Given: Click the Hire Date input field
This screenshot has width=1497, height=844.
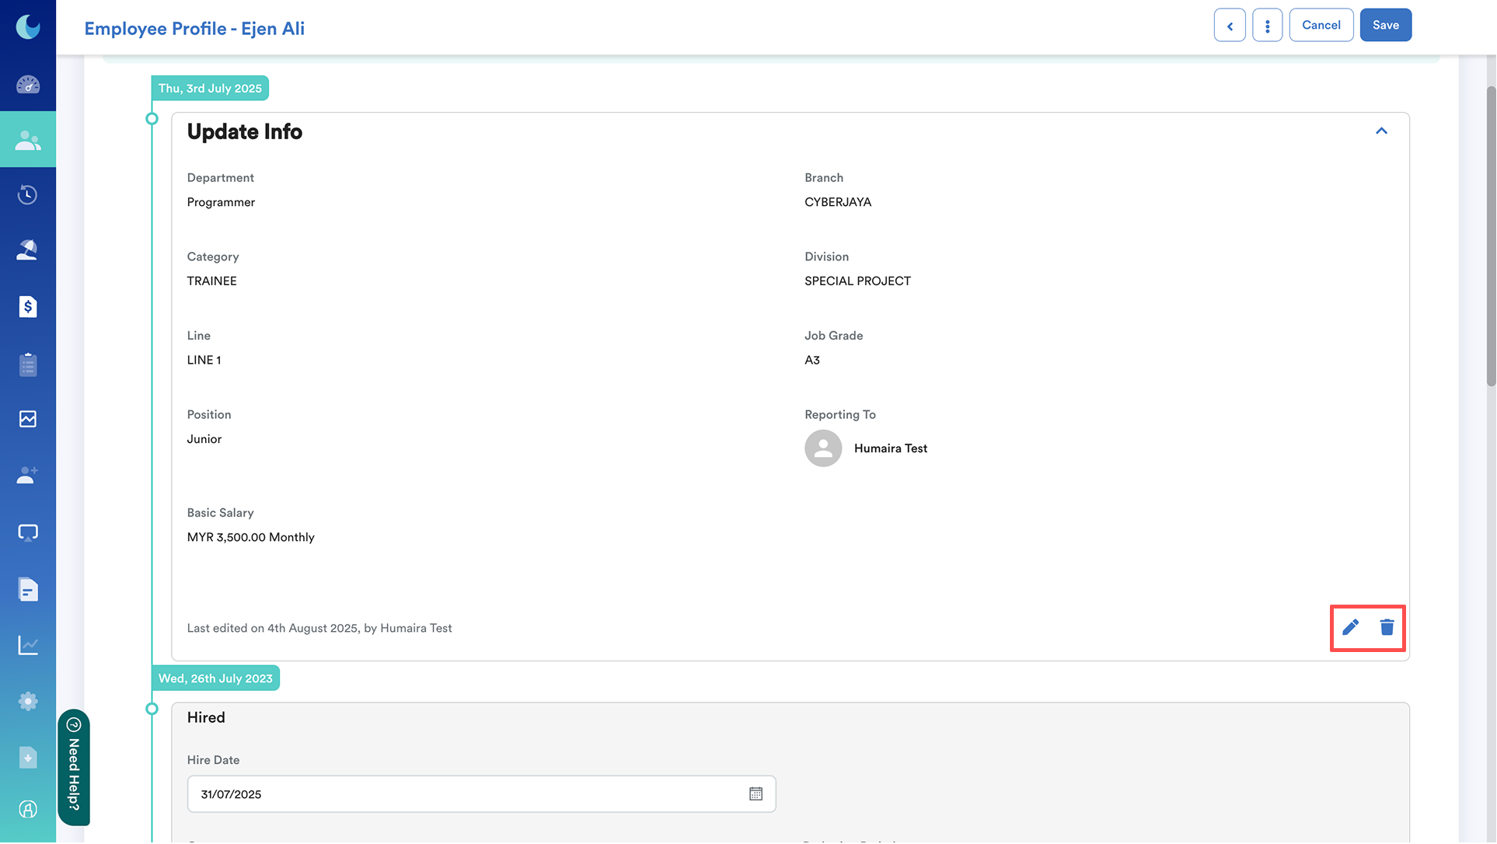Looking at the screenshot, I should coord(466,794).
